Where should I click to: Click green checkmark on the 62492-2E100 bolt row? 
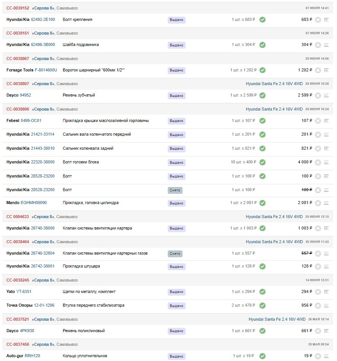pos(262,20)
